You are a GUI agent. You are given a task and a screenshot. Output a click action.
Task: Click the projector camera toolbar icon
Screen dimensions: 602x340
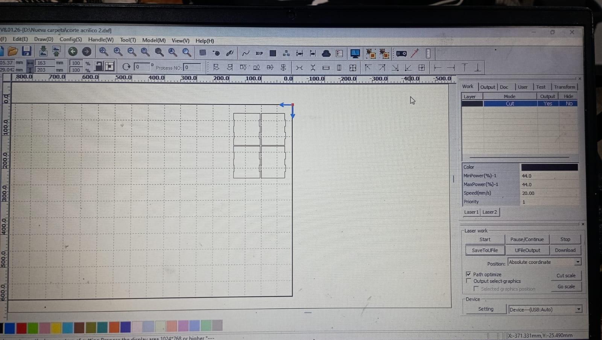click(x=401, y=54)
